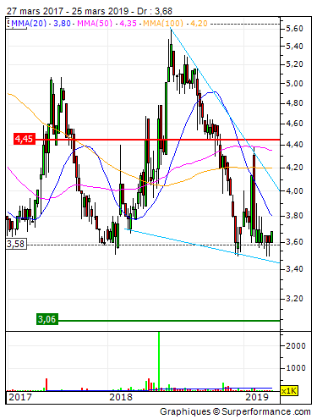Click the red horizontal 4,45 resistance line
The image size is (317, 419).
(x=158, y=140)
